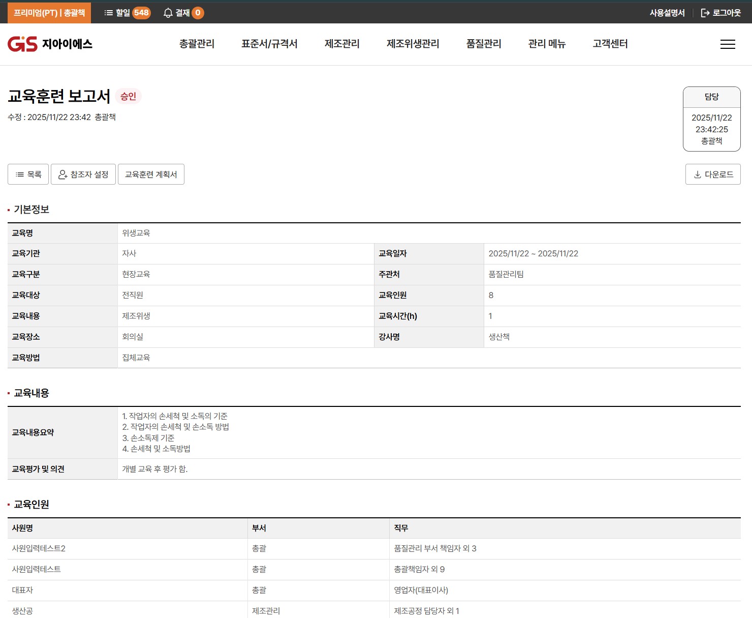Image resolution: width=752 pixels, height=618 pixels.
Task: Open the 품질관리 menu
Action: [x=484, y=44]
